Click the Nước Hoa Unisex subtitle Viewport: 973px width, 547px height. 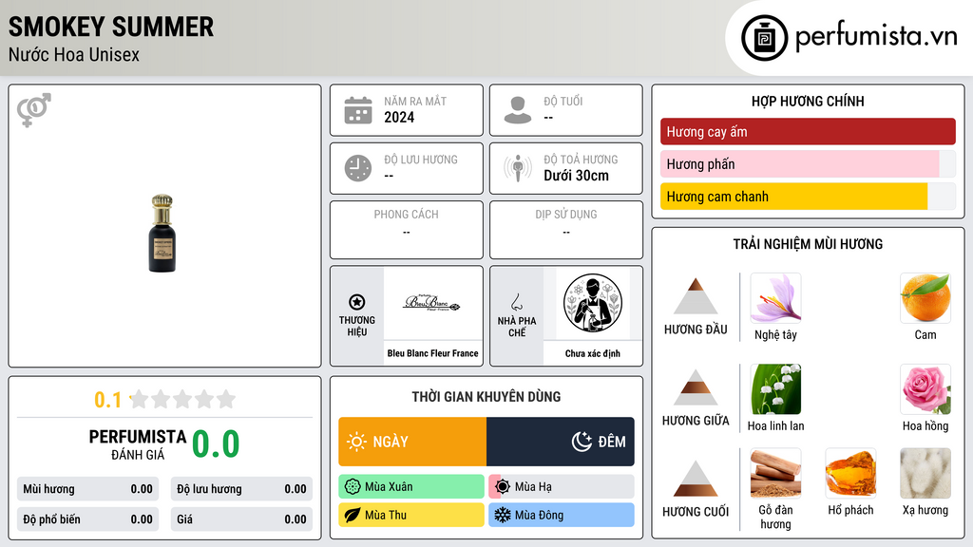pos(74,54)
